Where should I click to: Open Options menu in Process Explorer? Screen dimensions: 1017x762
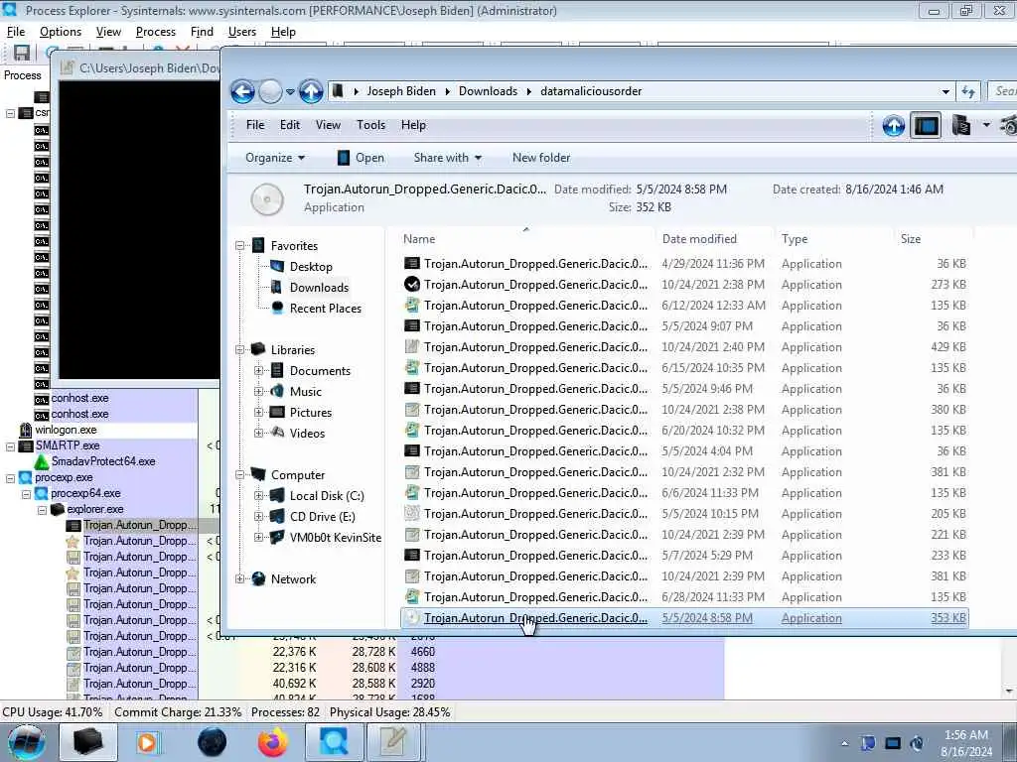[x=61, y=32]
